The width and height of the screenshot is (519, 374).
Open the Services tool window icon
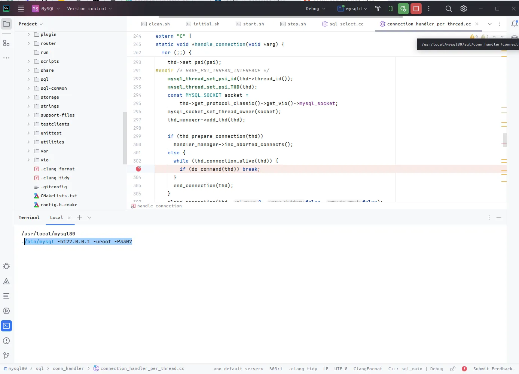click(6, 311)
